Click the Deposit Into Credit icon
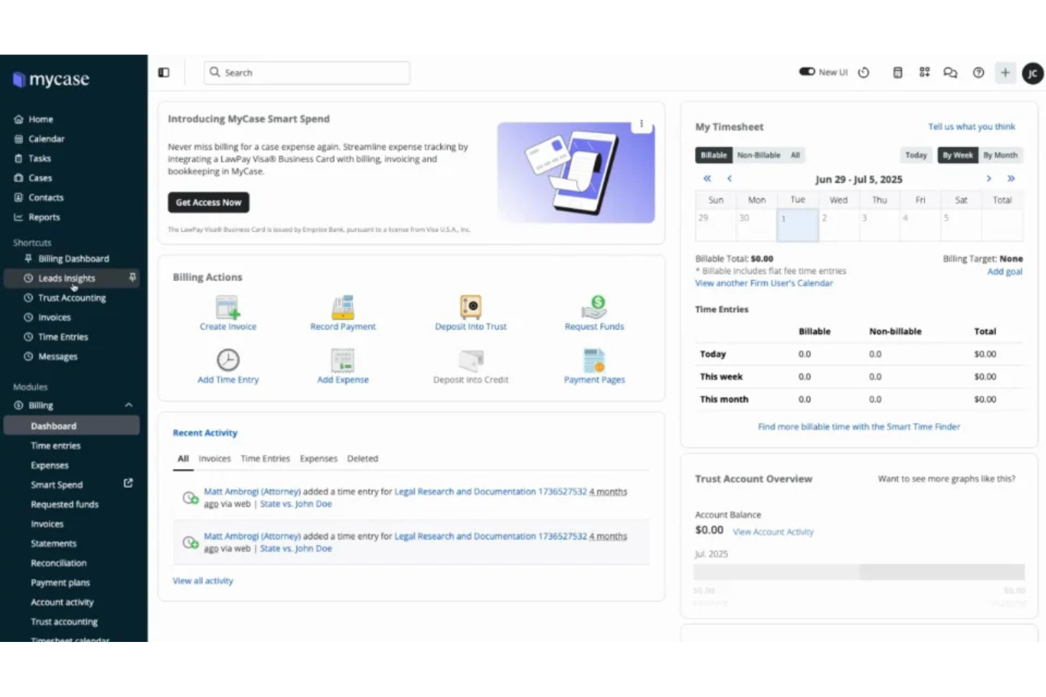Viewport: 1046px width, 697px height. click(471, 360)
